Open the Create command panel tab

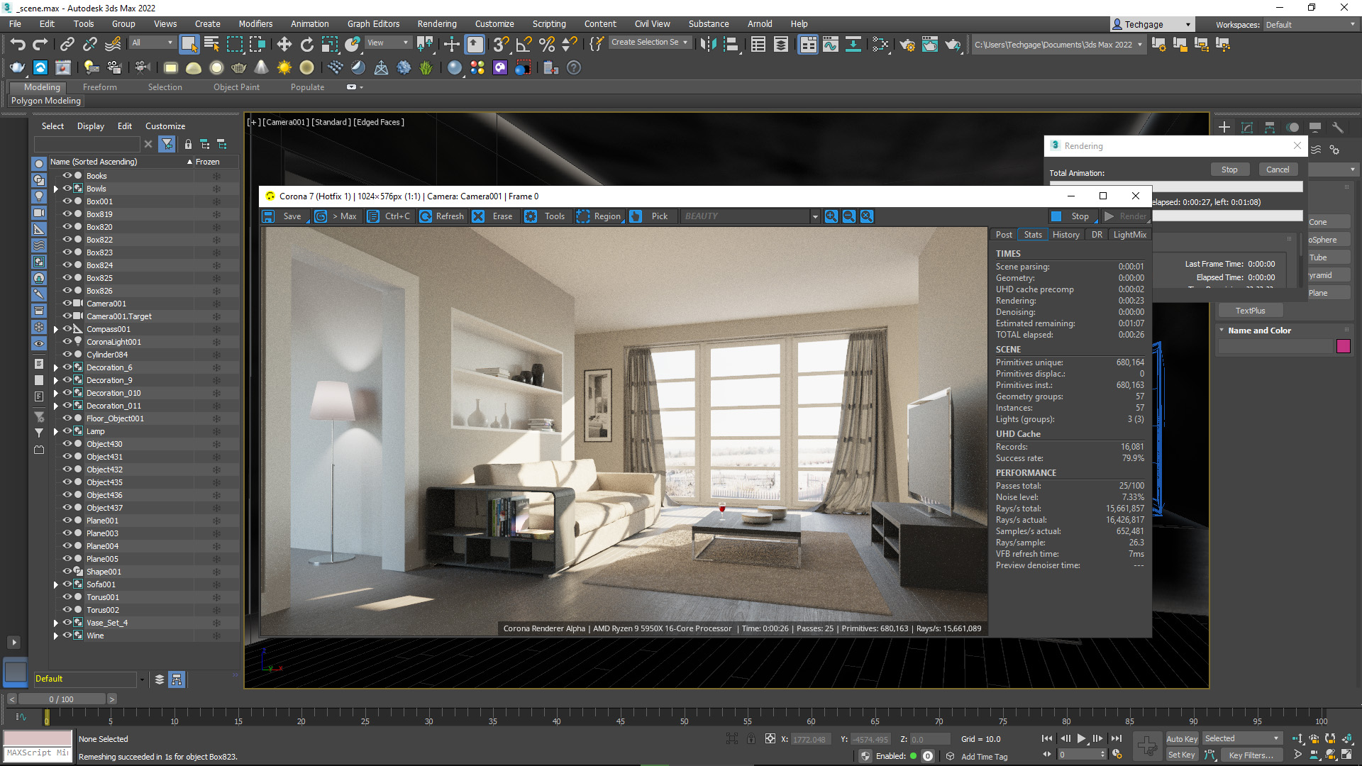pyautogui.click(x=1224, y=127)
